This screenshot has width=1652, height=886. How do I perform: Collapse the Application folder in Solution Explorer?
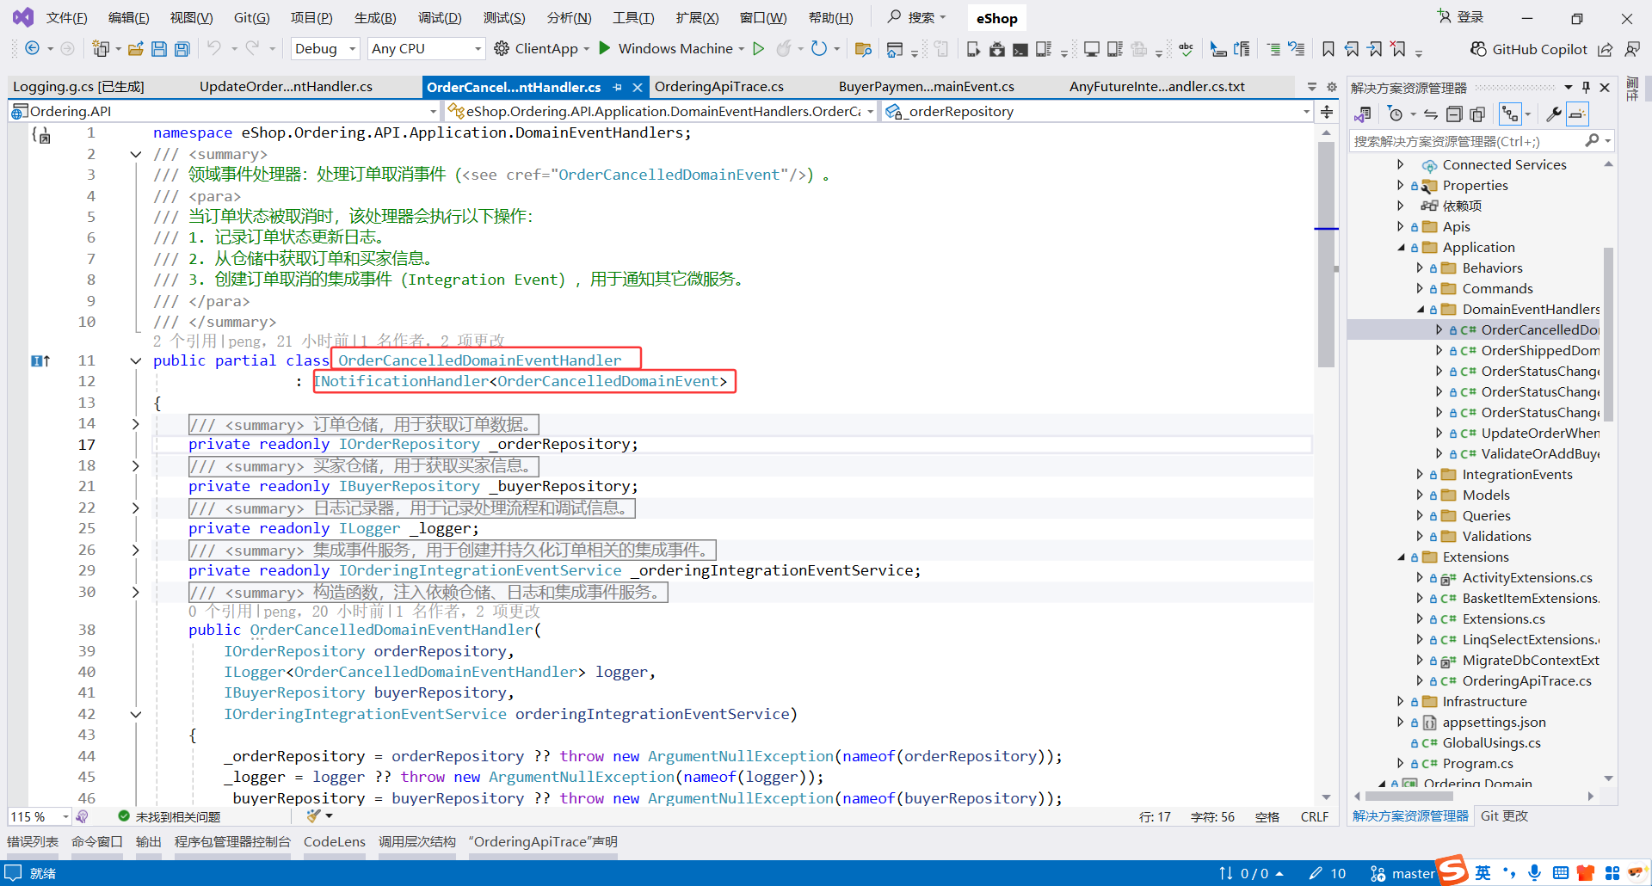[x=1402, y=248]
